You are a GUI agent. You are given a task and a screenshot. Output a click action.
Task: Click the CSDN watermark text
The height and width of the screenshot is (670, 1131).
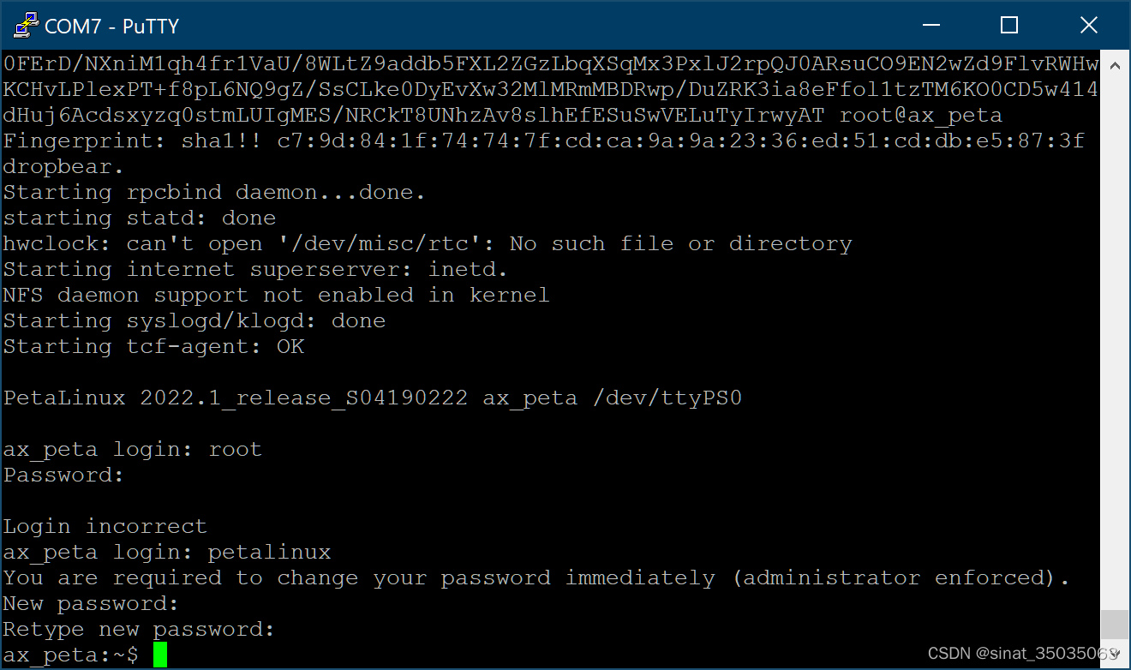pyautogui.click(x=1020, y=652)
